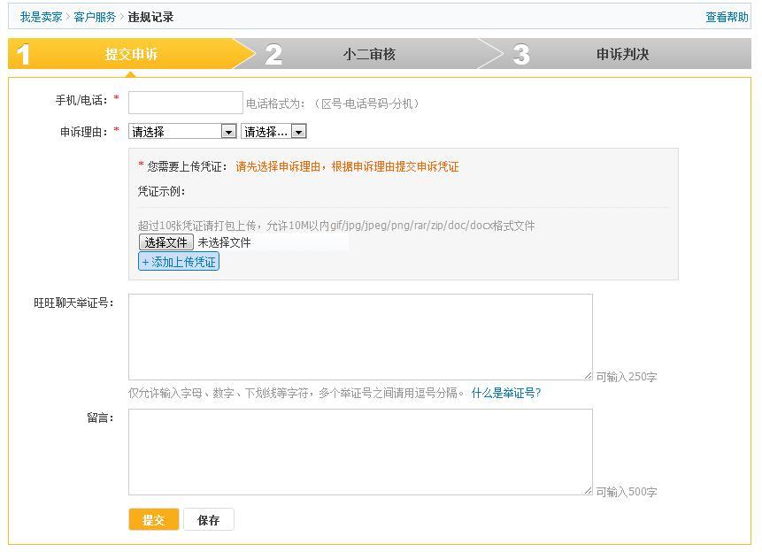This screenshot has width=762, height=552.
Task: Select step 1 提交申诉 tab
Action: click(x=131, y=54)
